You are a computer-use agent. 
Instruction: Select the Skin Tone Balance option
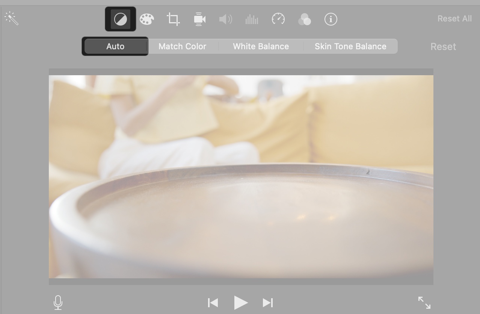(350, 46)
